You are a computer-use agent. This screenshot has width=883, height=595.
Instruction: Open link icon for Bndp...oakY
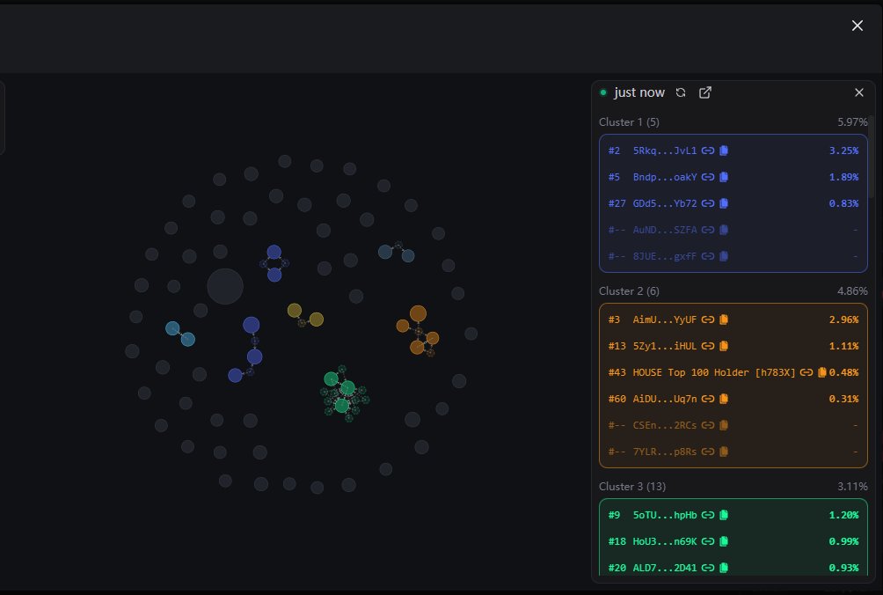coord(708,177)
